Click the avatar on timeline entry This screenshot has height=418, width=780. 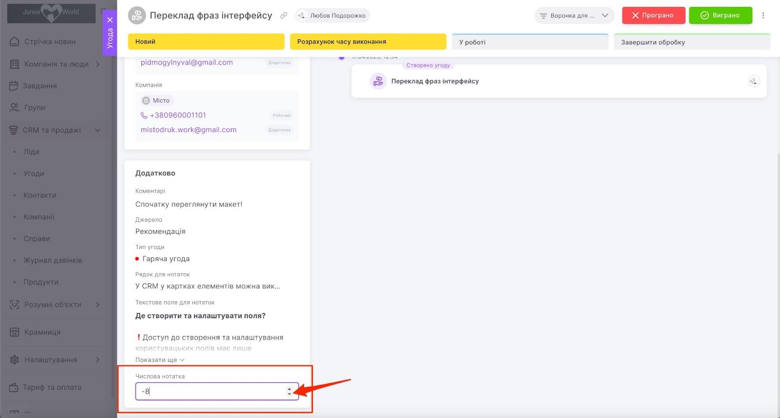754,81
